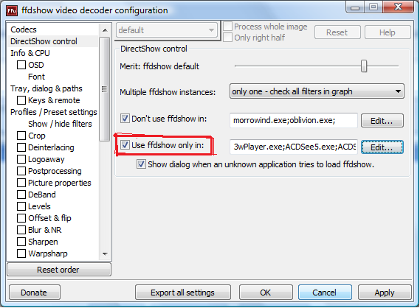Click the Cancel button
The height and width of the screenshot is (308, 420).
click(325, 293)
